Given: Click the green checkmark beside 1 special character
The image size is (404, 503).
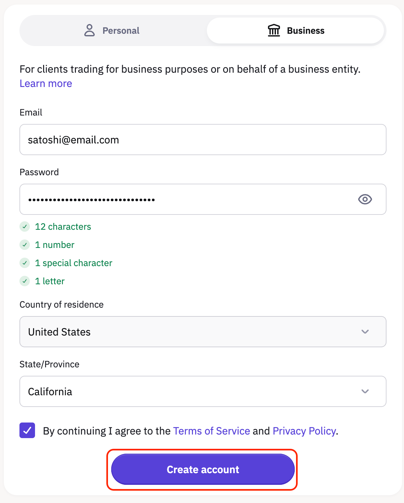Looking at the screenshot, I should pyautogui.click(x=25, y=263).
